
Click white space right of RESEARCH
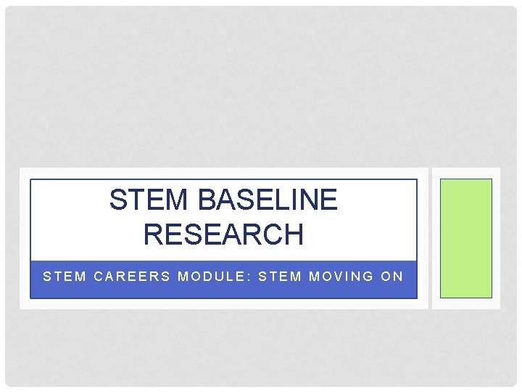[x=359, y=234]
